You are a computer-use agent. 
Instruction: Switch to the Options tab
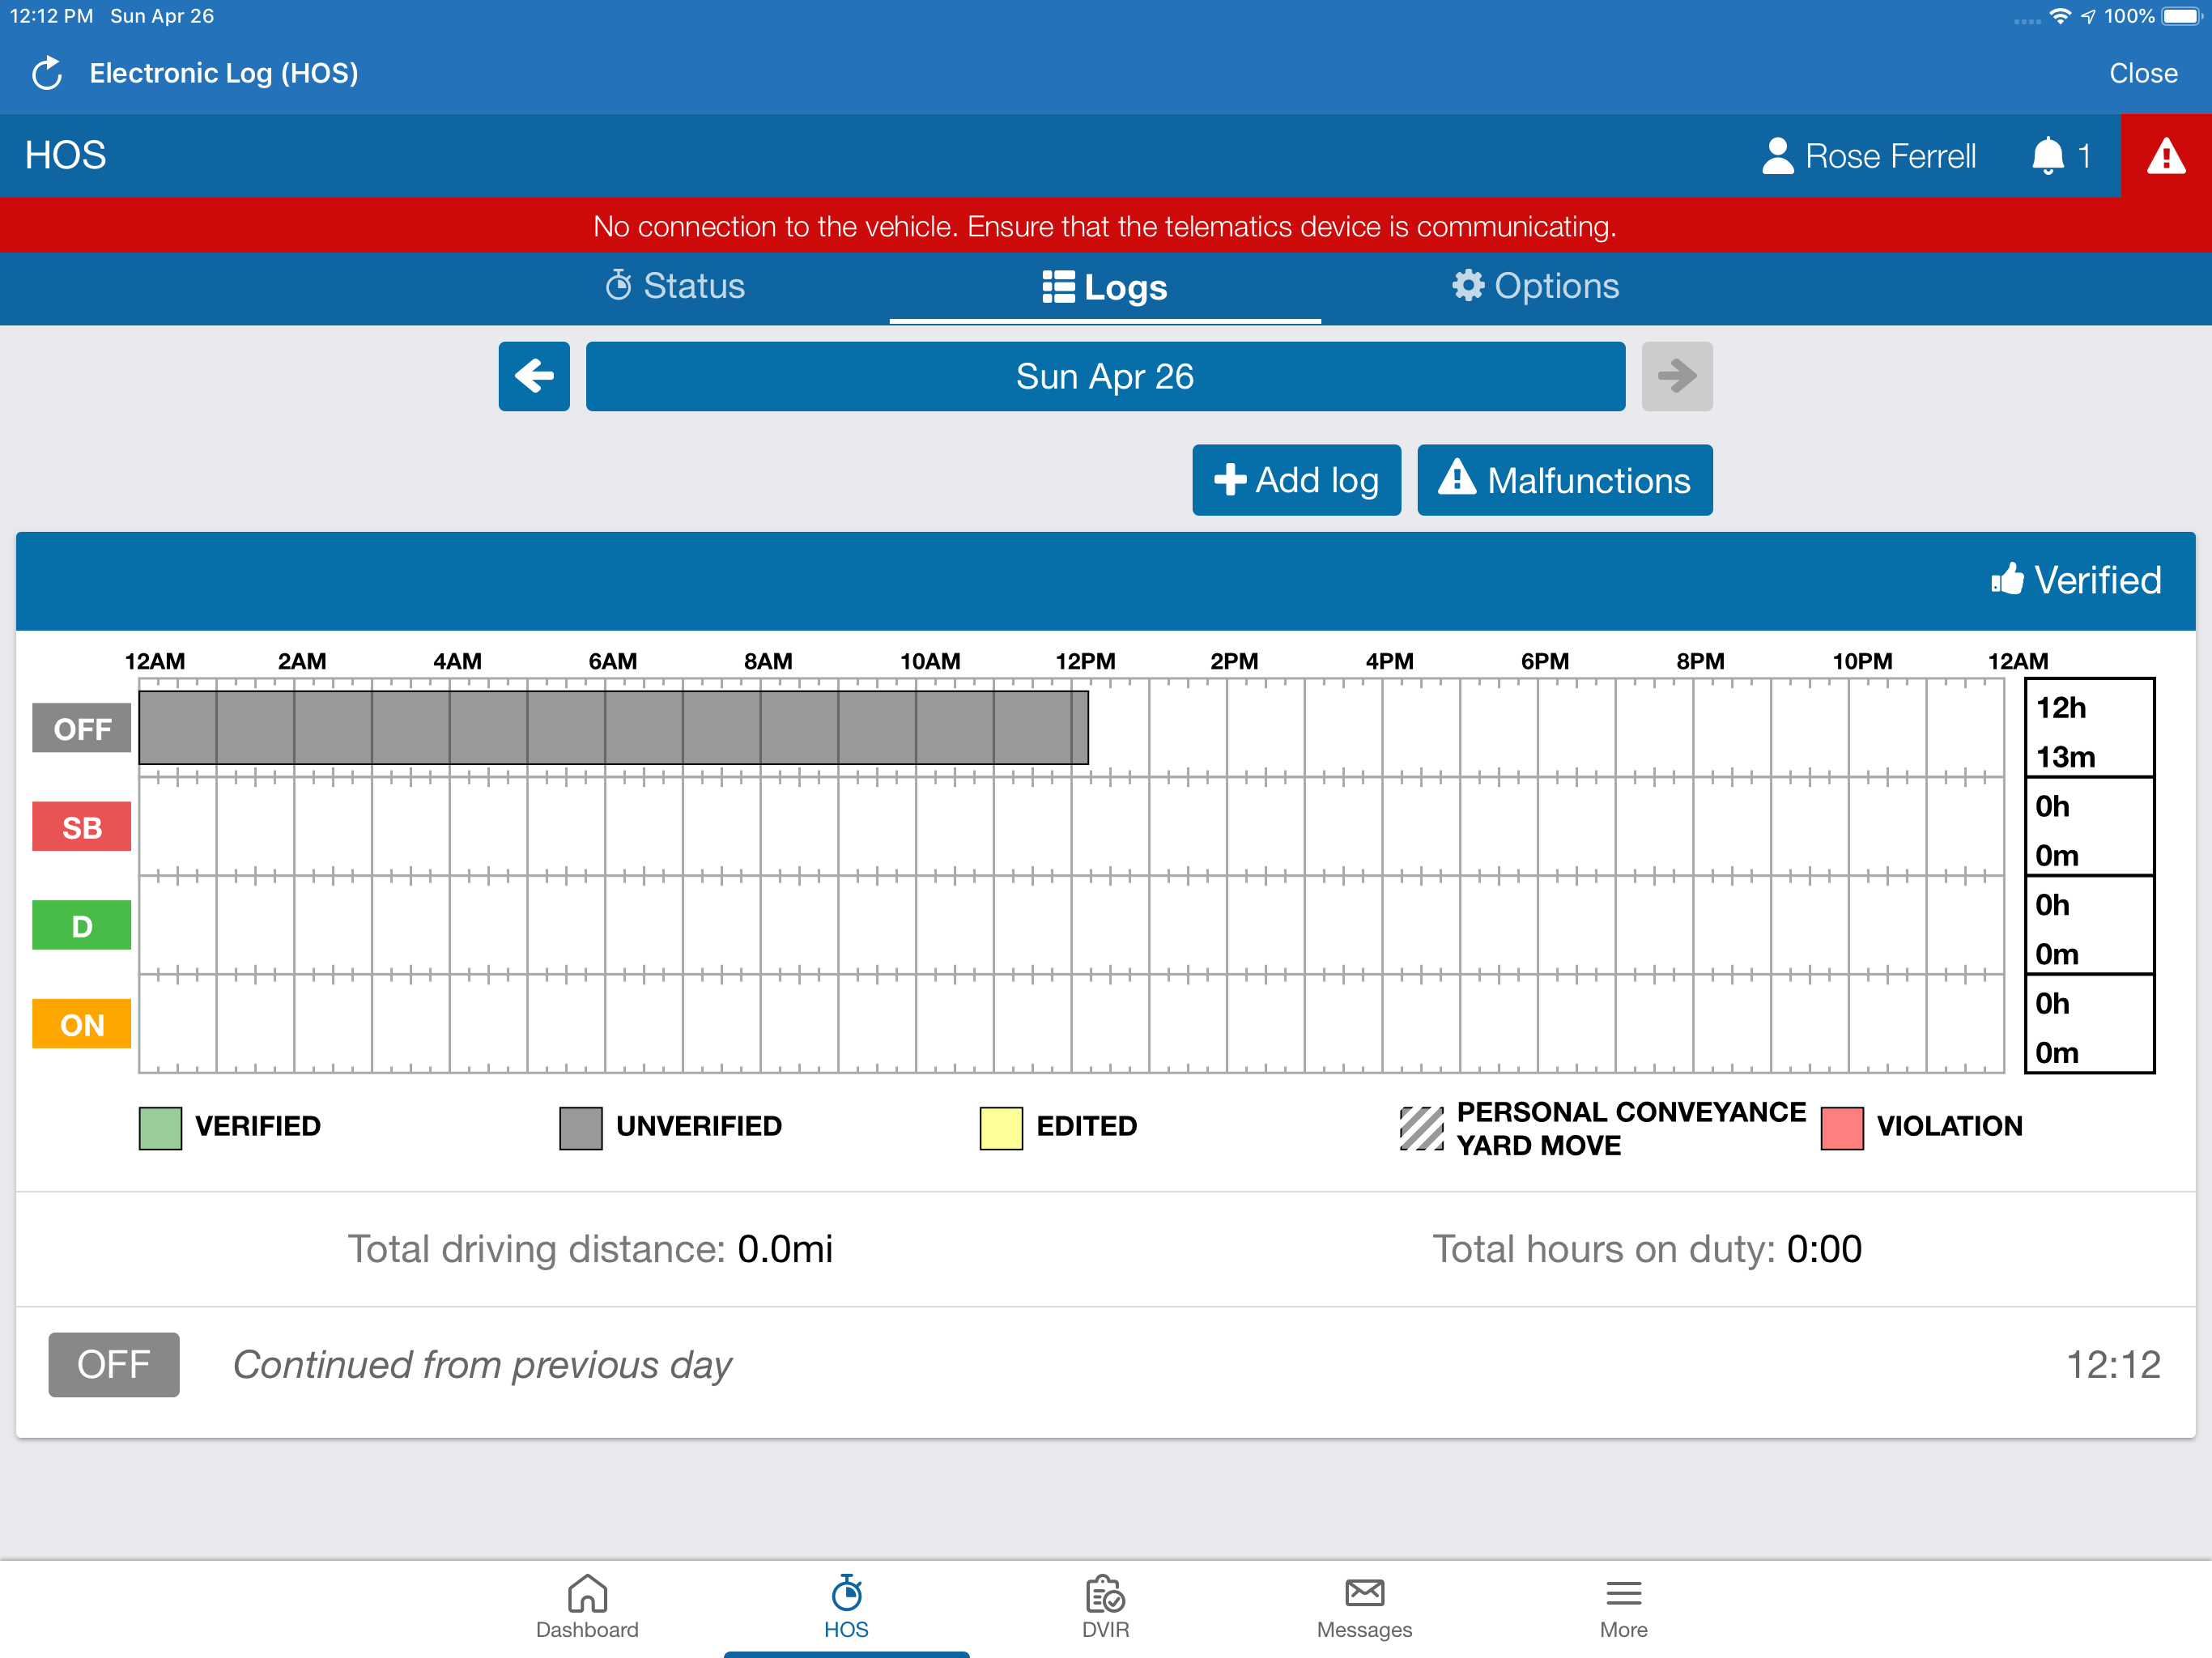(1535, 287)
